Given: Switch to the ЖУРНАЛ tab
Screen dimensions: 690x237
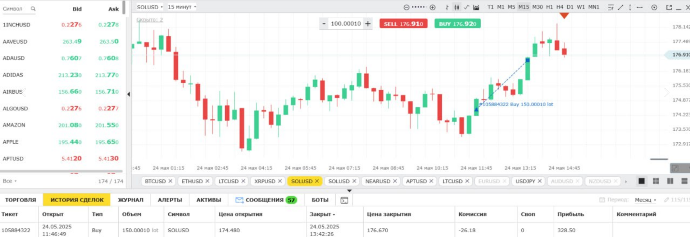Looking at the screenshot, I should [131, 200].
